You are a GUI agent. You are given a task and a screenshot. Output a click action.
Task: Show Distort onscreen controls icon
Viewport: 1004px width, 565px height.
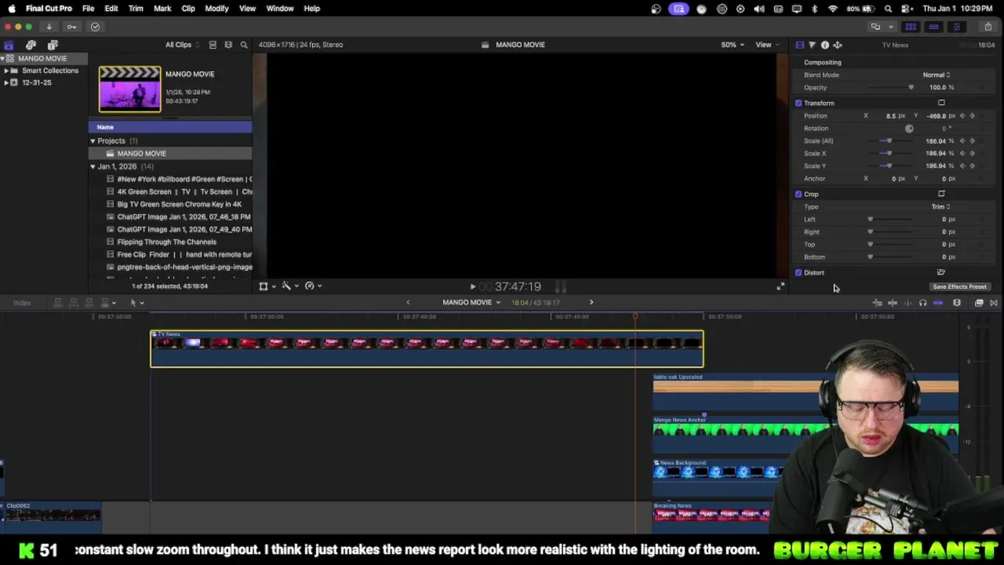pyautogui.click(x=941, y=272)
